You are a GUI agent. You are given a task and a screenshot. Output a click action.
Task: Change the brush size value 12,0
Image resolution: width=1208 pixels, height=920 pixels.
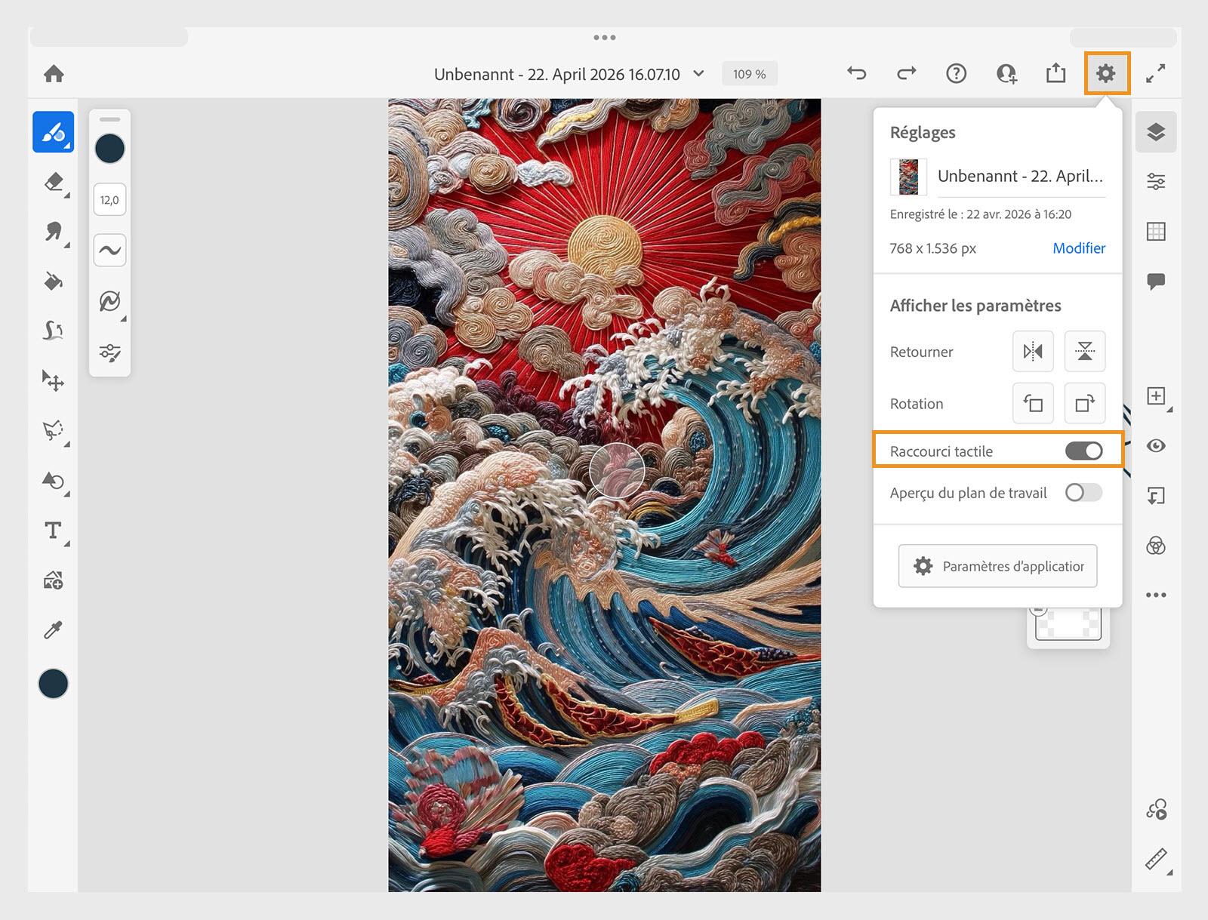tap(109, 200)
